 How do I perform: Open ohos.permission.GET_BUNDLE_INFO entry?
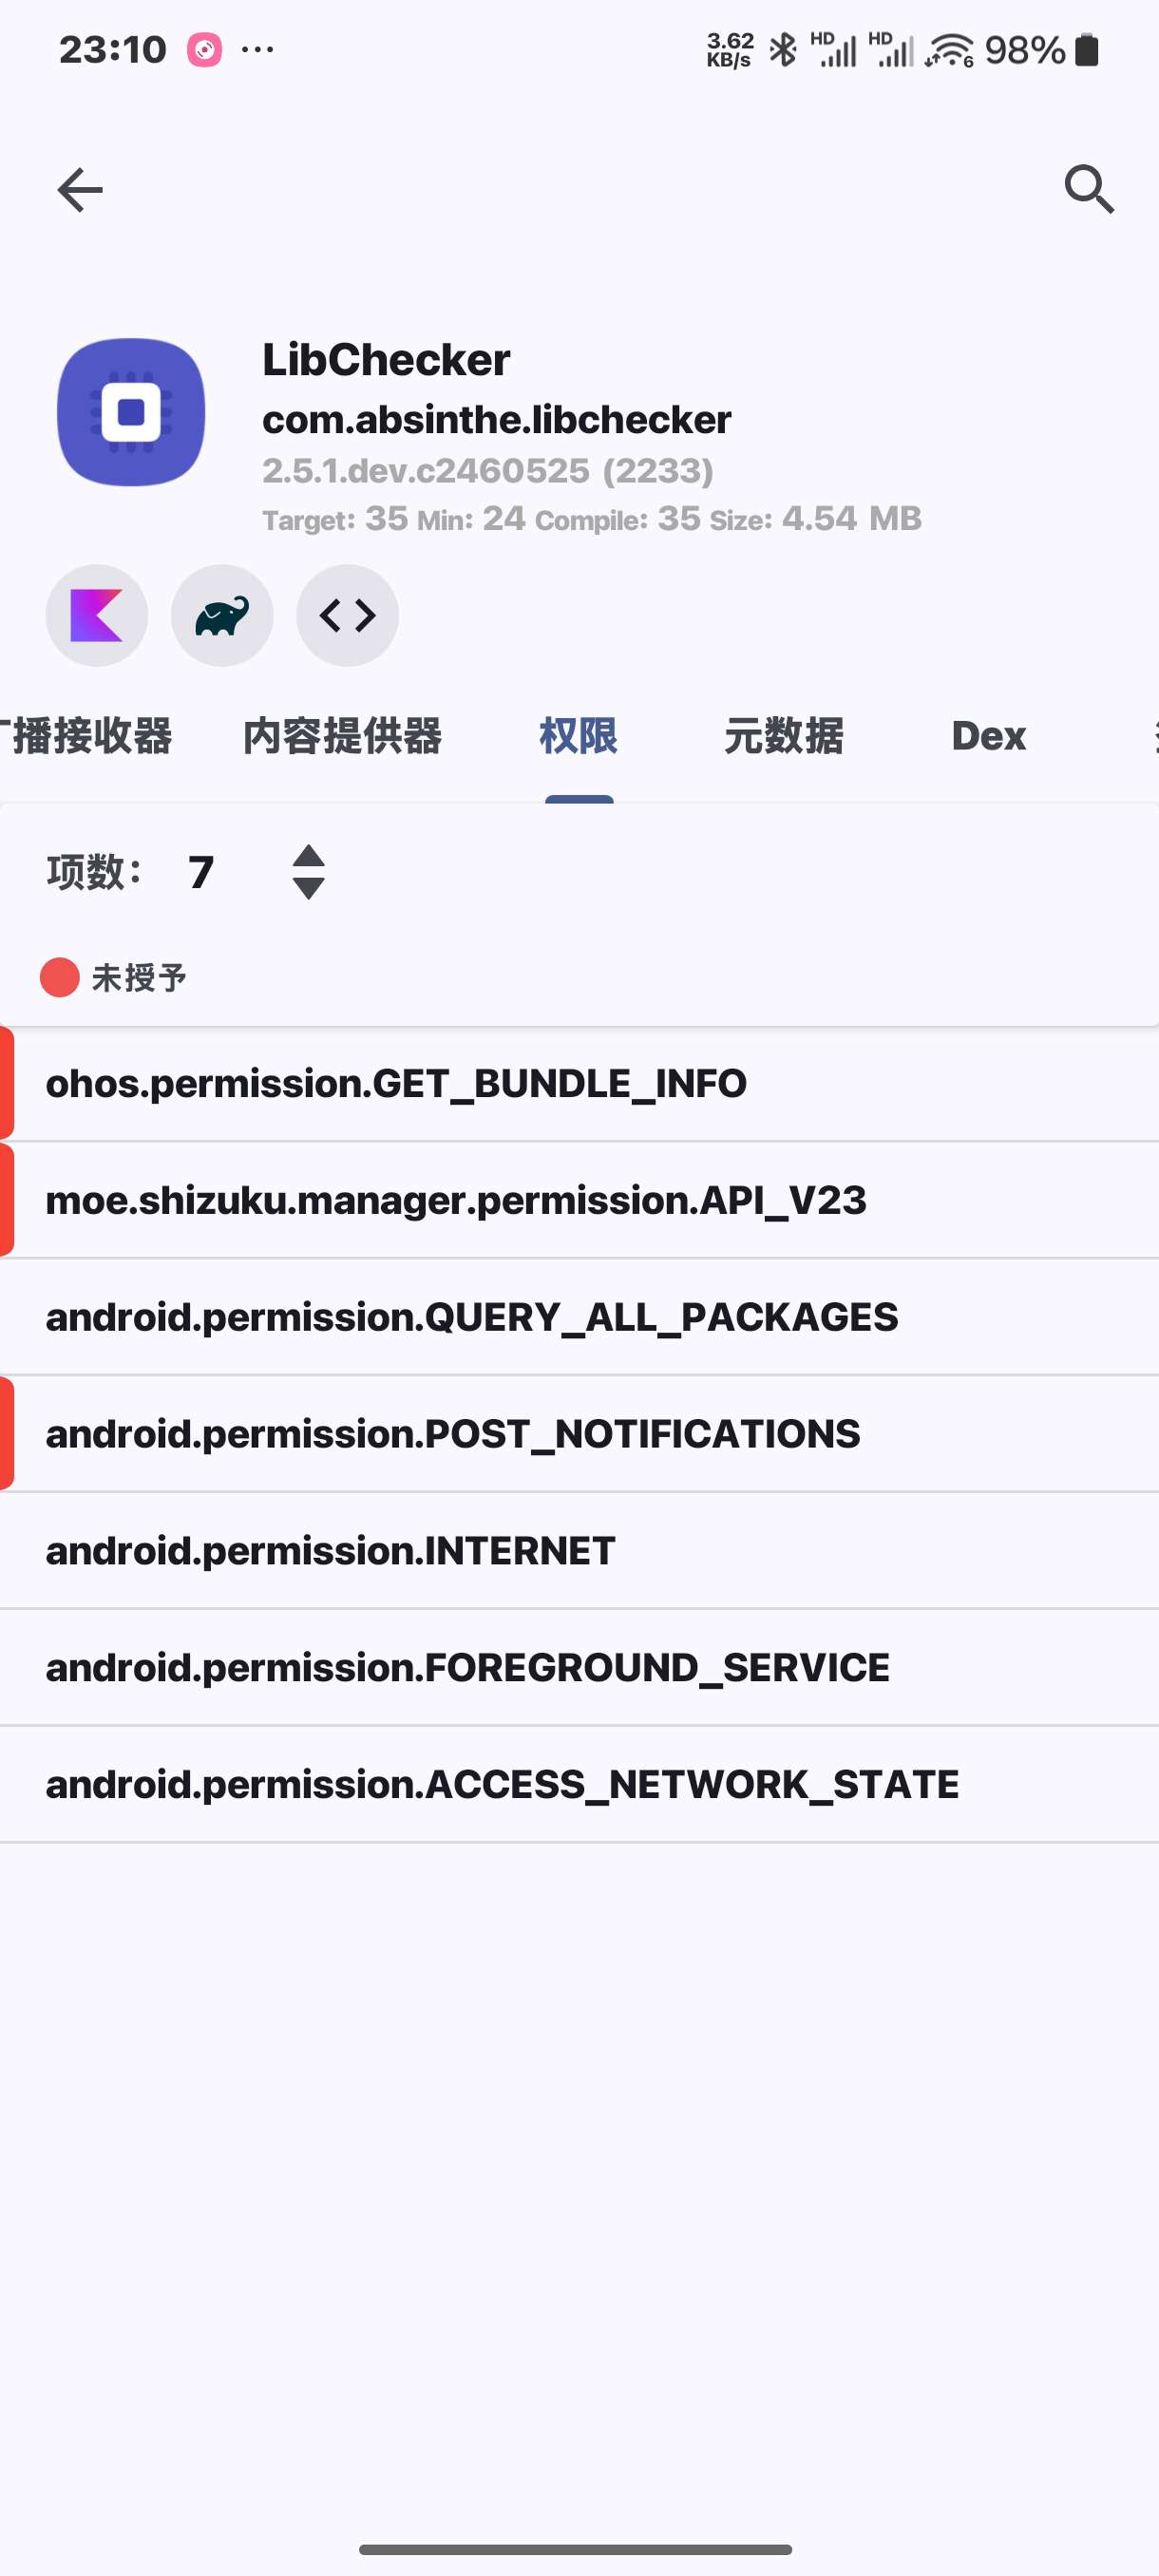(580, 1083)
